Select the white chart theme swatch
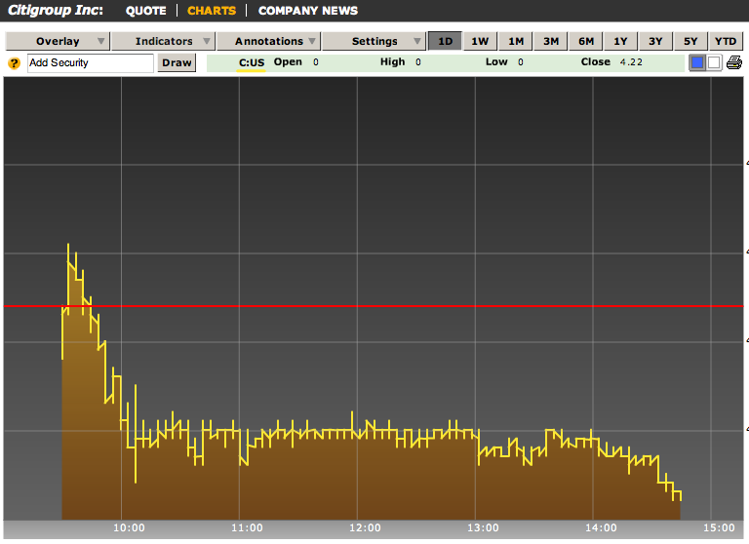 coord(714,62)
